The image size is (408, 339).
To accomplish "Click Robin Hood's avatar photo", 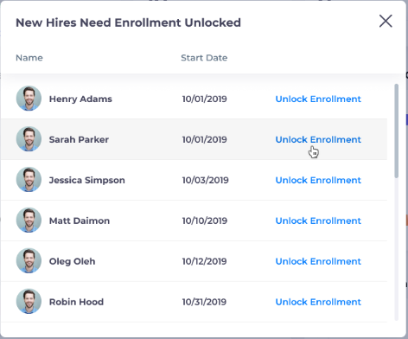I will click(29, 302).
